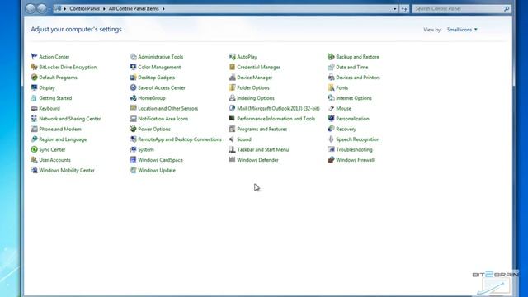Click the Windows Update icon

click(133, 170)
